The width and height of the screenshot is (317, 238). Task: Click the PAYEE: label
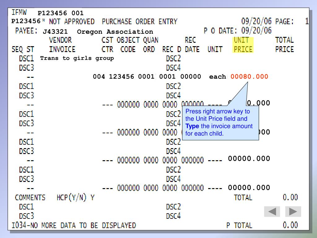26,31
